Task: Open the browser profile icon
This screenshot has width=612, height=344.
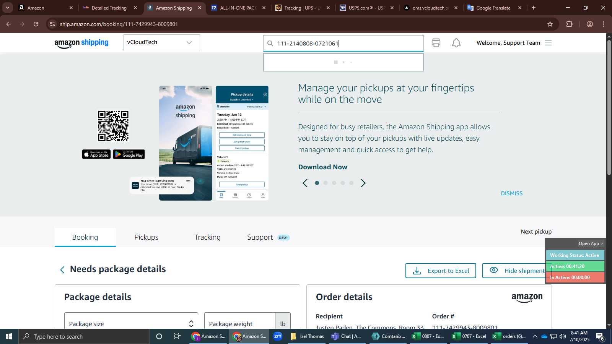Action: [590, 24]
